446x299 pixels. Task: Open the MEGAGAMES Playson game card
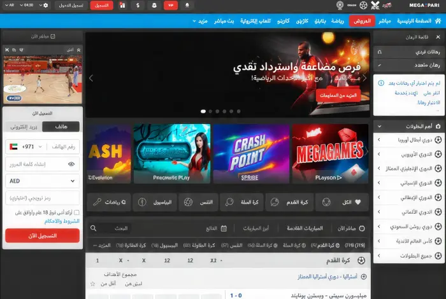click(330, 153)
